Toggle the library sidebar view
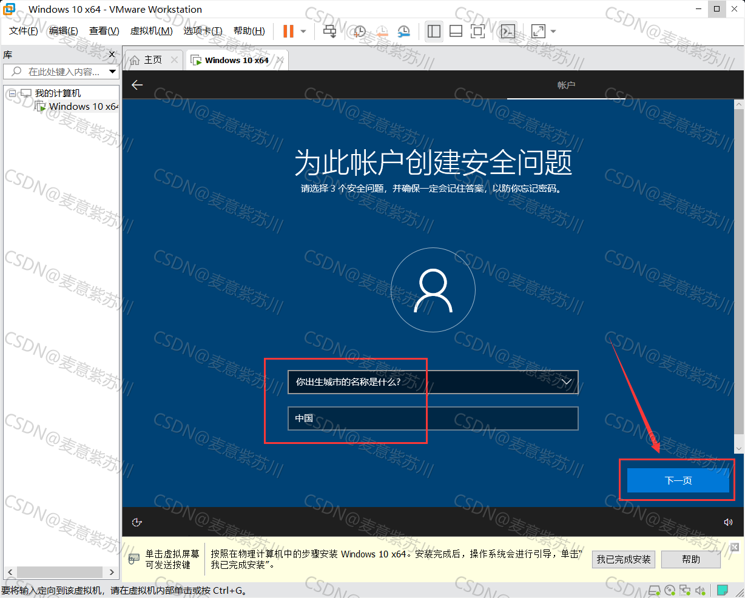Screen dimensions: 745x598 point(434,31)
